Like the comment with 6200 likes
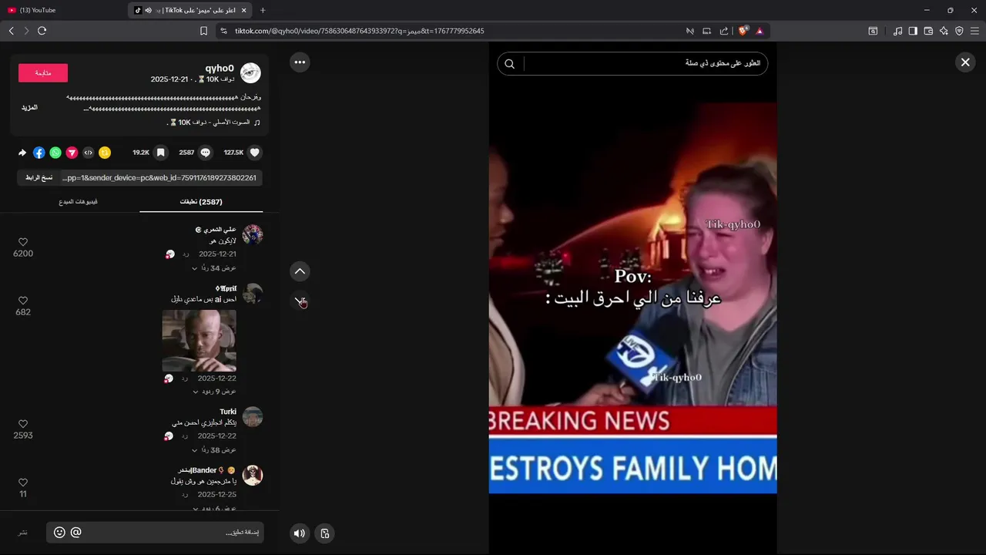Image resolution: width=986 pixels, height=555 pixels. [x=23, y=242]
